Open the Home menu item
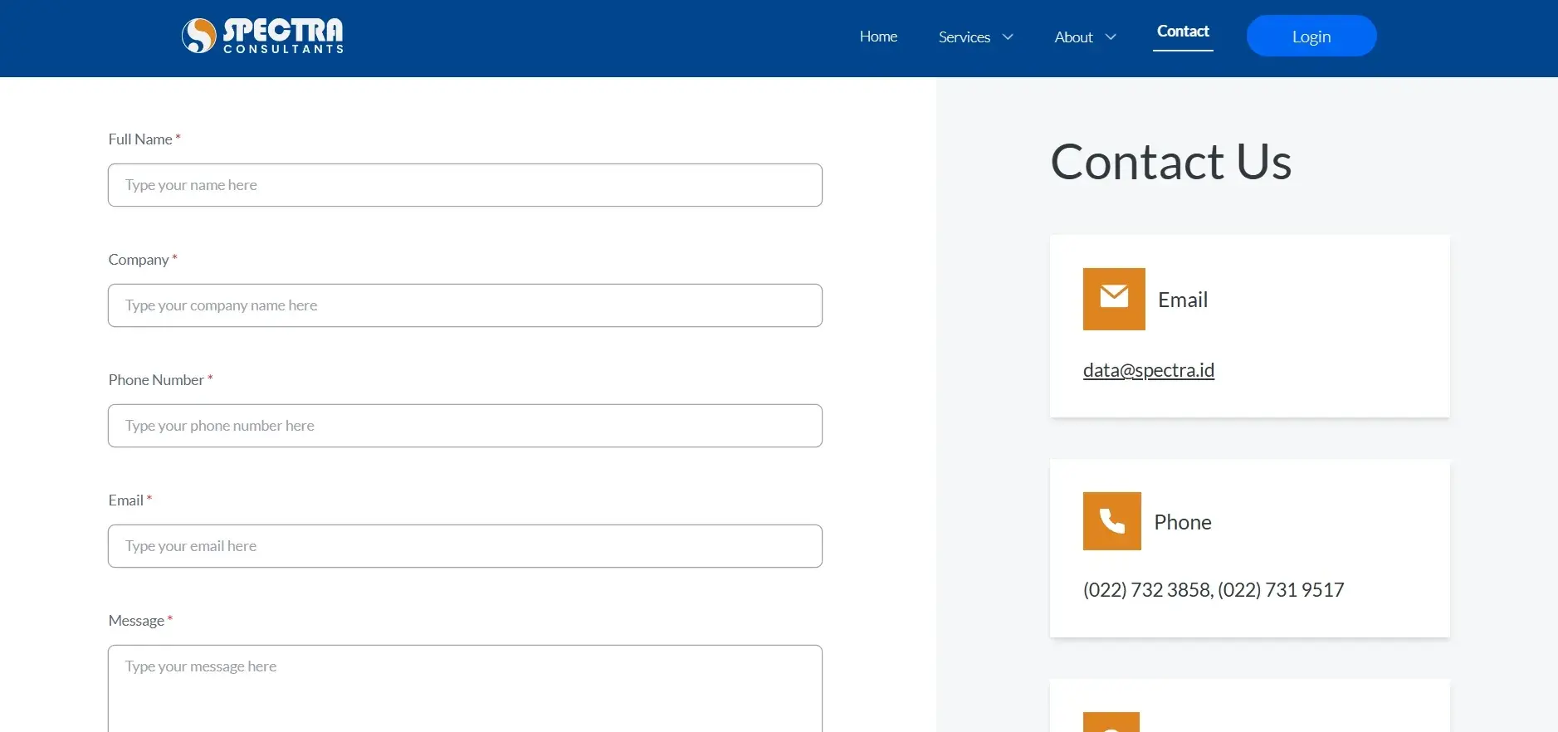1558x732 pixels. 878,37
